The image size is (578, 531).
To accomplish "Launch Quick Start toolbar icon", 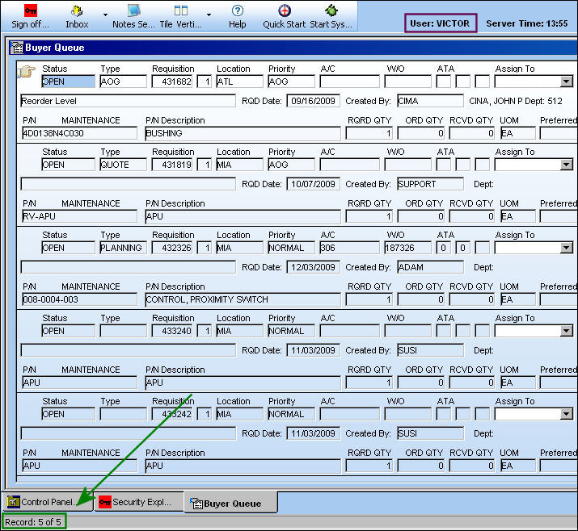I will [285, 10].
